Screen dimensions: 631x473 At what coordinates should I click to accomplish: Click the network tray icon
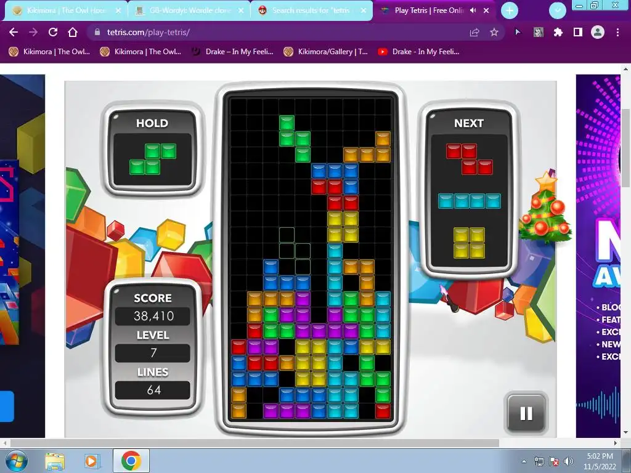pyautogui.click(x=539, y=461)
